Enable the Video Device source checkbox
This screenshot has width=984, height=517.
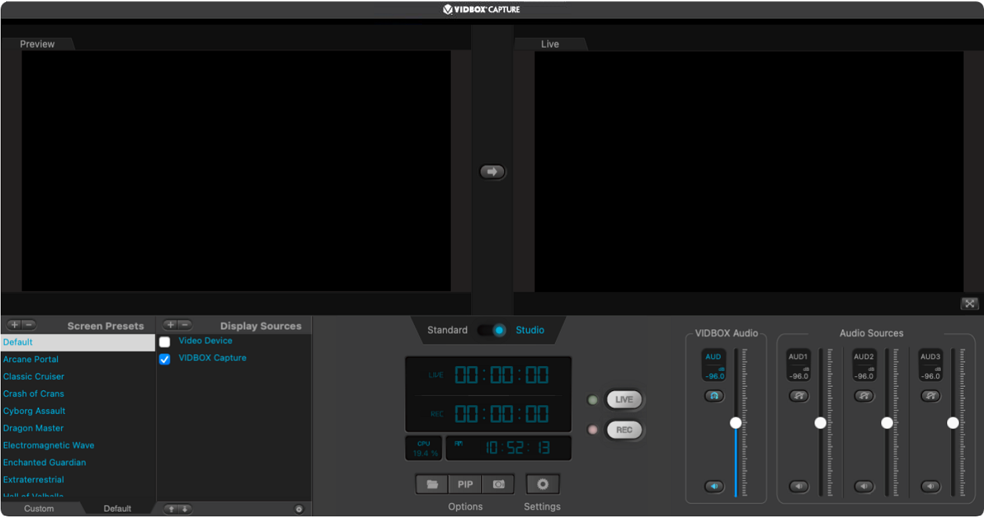coord(165,342)
